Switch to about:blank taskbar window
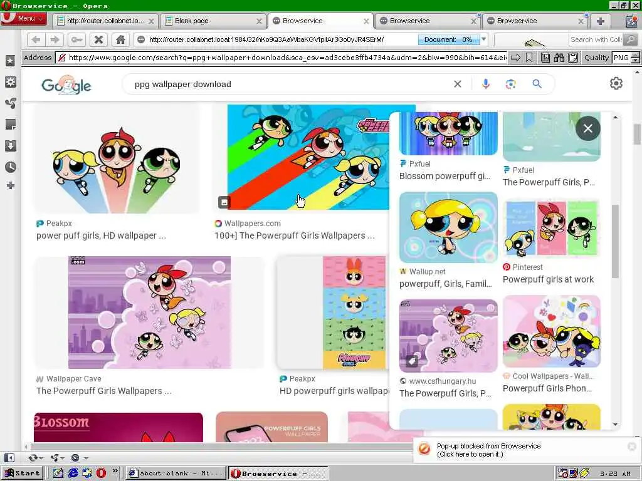 pyautogui.click(x=176, y=473)
